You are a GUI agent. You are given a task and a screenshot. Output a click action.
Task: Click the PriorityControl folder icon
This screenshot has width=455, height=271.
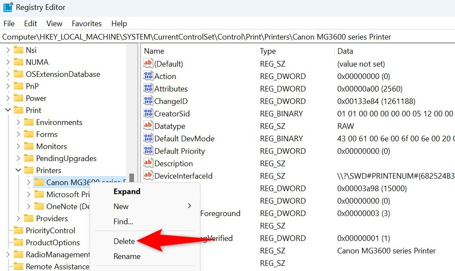(x=18, y=230)
